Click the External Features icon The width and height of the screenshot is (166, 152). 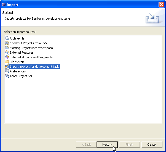pyautogui.click(x=7, y=53)
